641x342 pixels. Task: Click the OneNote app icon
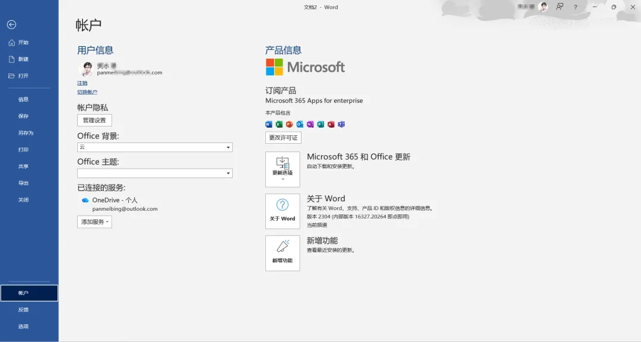310,124
